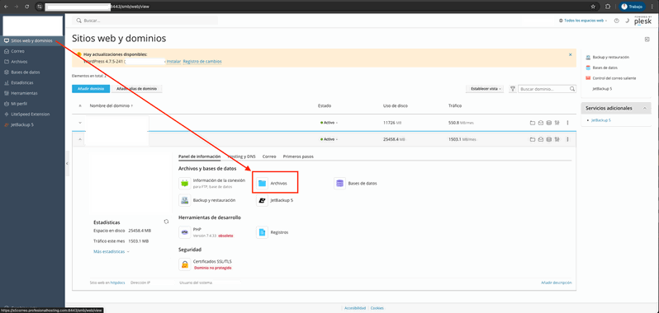
Task: Switch to the Primeros pasos tab
Action: (298, 156)
